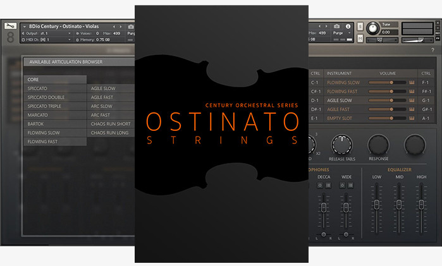Image resolution: width=442 pixels, height=266 pixels.
Task: Toggle Mute button M
Action: pos(360,39)
